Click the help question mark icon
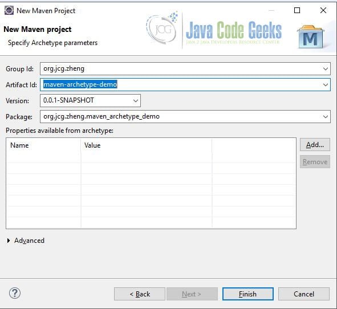The height and width of the screenshot is (309, 337). pos(15,293)
